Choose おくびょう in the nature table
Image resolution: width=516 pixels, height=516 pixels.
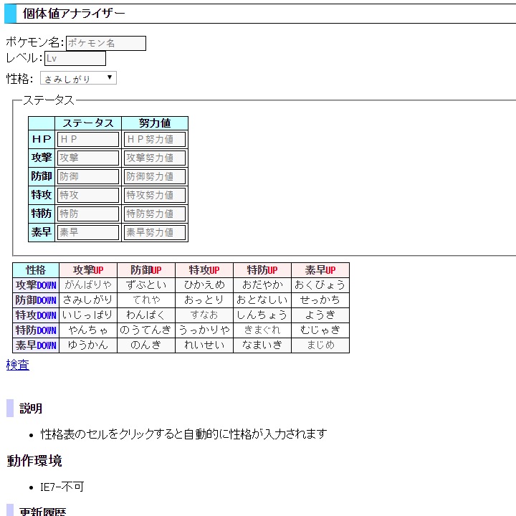click(x=320, y=285)
